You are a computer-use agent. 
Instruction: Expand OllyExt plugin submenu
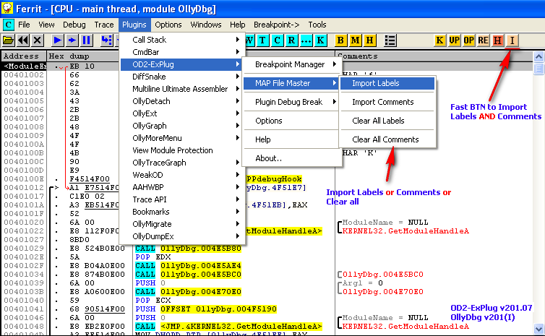click(181, 113)
